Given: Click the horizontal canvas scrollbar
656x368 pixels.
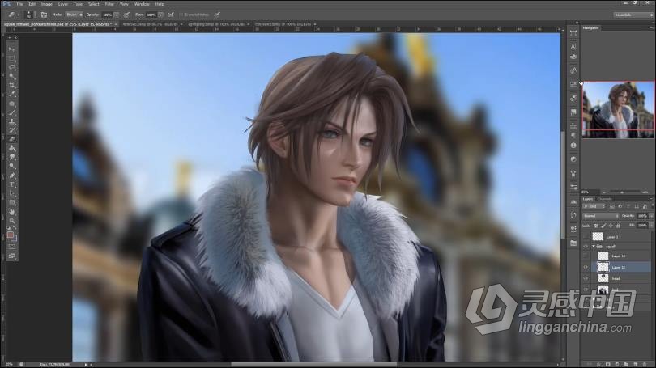Looking at the screenshot, I should pos(313,364).
